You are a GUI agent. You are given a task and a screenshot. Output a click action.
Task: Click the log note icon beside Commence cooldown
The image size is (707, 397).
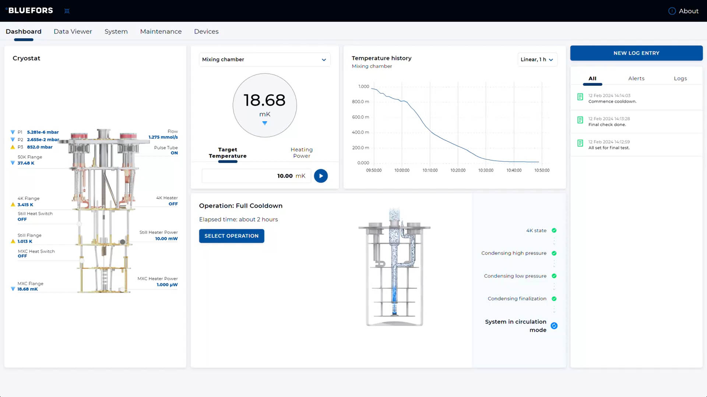(x=580, y=97)
